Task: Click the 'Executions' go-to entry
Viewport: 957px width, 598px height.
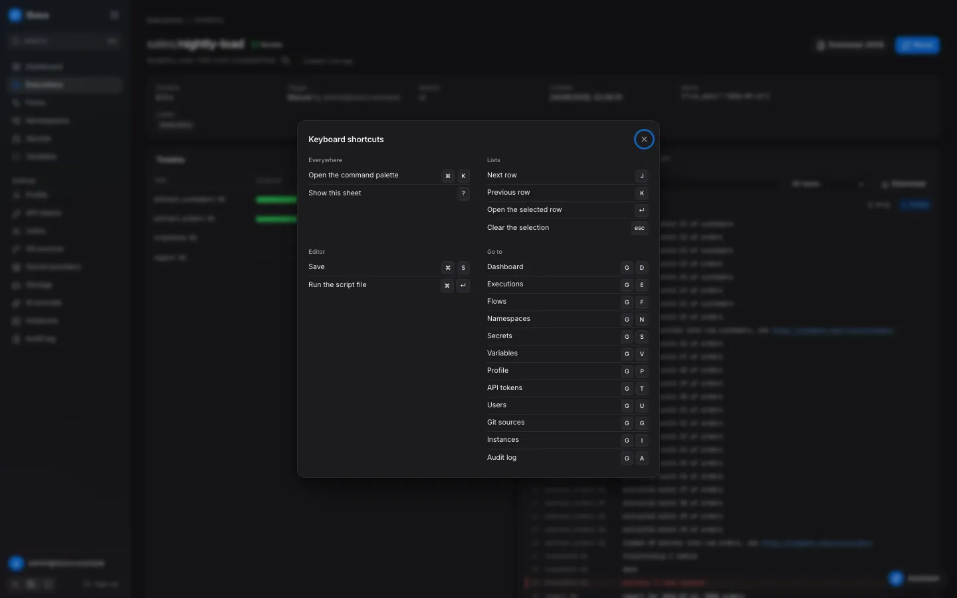Action: point(505,284)
